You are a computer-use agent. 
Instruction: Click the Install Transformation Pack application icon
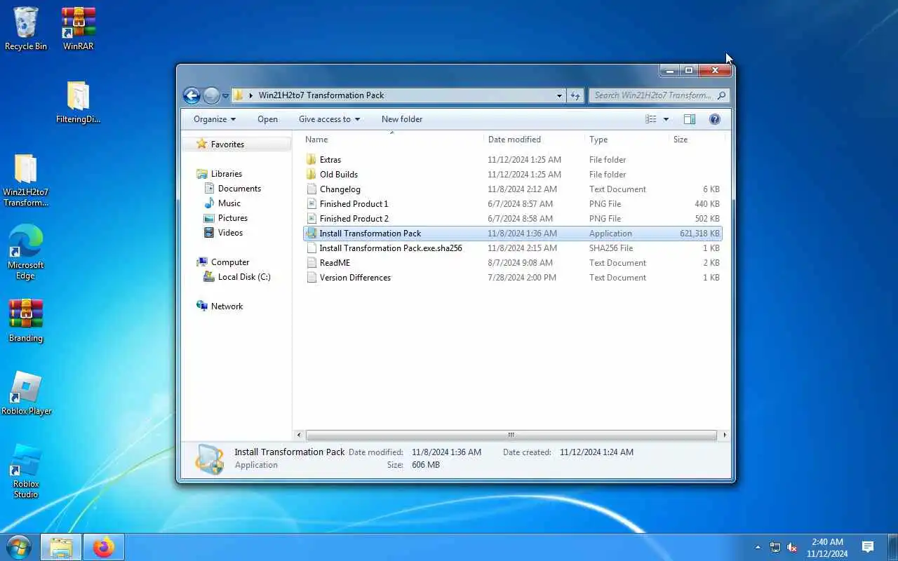(x=311, y=234)
